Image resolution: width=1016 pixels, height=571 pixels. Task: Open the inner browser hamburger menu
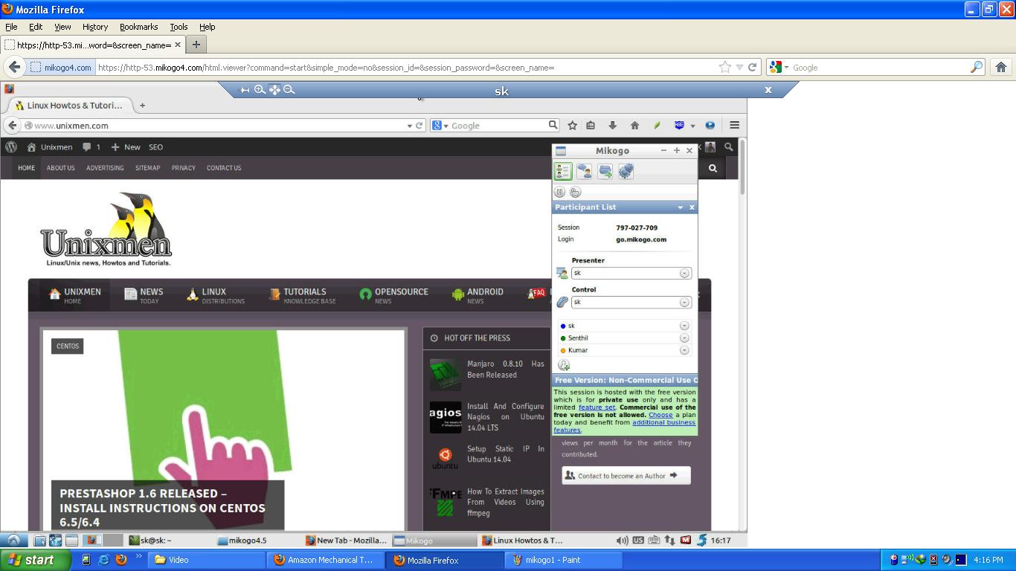(x=734, y=126)
